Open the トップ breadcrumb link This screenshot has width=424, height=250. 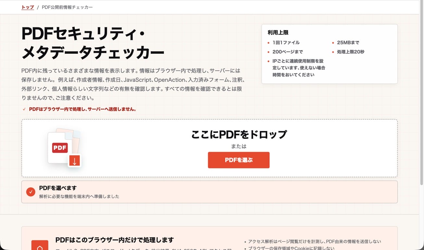pos(28,7)
